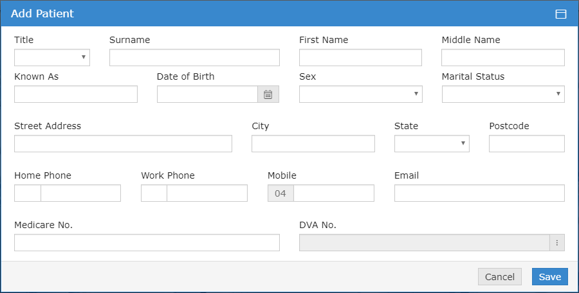Open the Date of Birth calendar picker
Image resolution: width=579 pixels, height=293 pixels.
[x=268, y=94]
